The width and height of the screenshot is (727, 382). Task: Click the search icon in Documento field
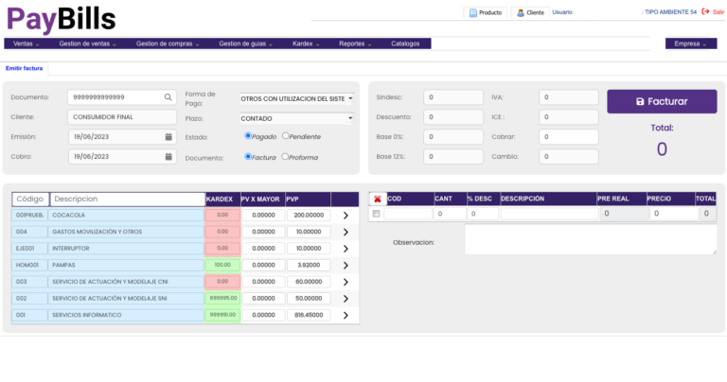[168, 97]
